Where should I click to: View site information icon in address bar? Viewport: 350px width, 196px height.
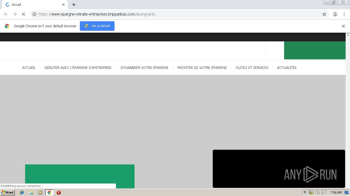pos(34,14)
